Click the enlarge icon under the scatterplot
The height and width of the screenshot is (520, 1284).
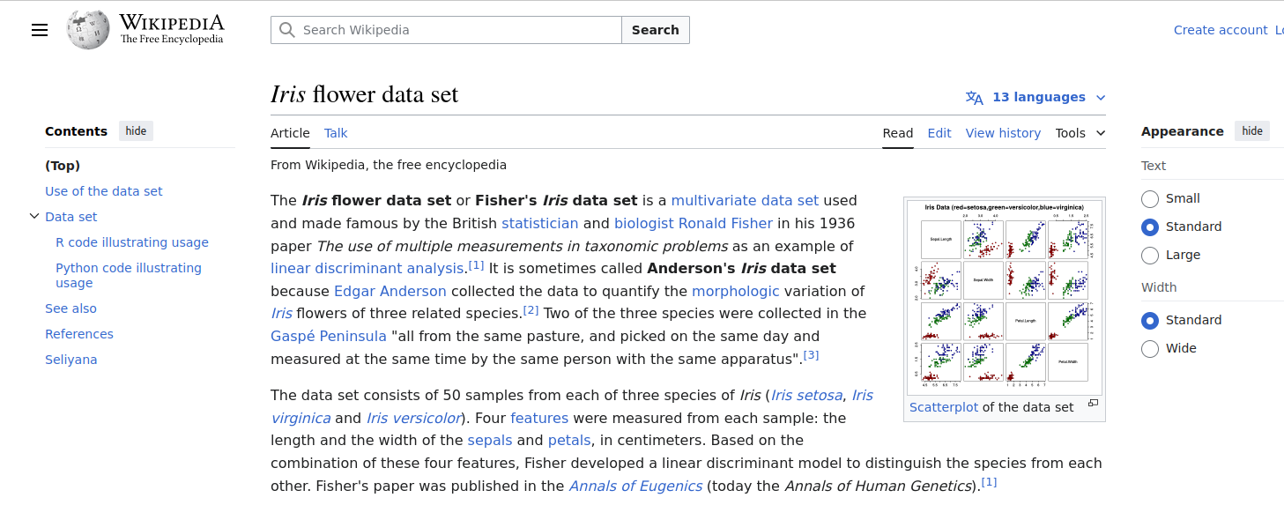(x=1093, y=404)
